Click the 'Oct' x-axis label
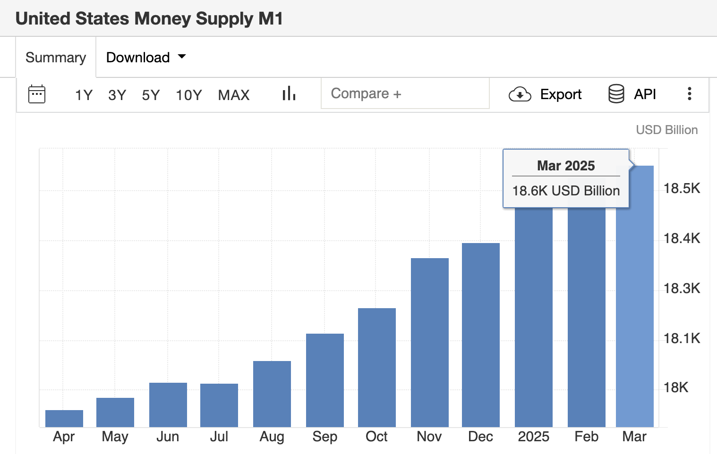Screen dimensions: 717x454 point(376,437)
